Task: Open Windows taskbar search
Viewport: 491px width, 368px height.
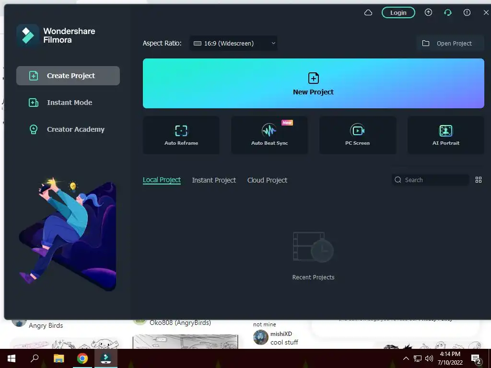Action: coord(35,358)
